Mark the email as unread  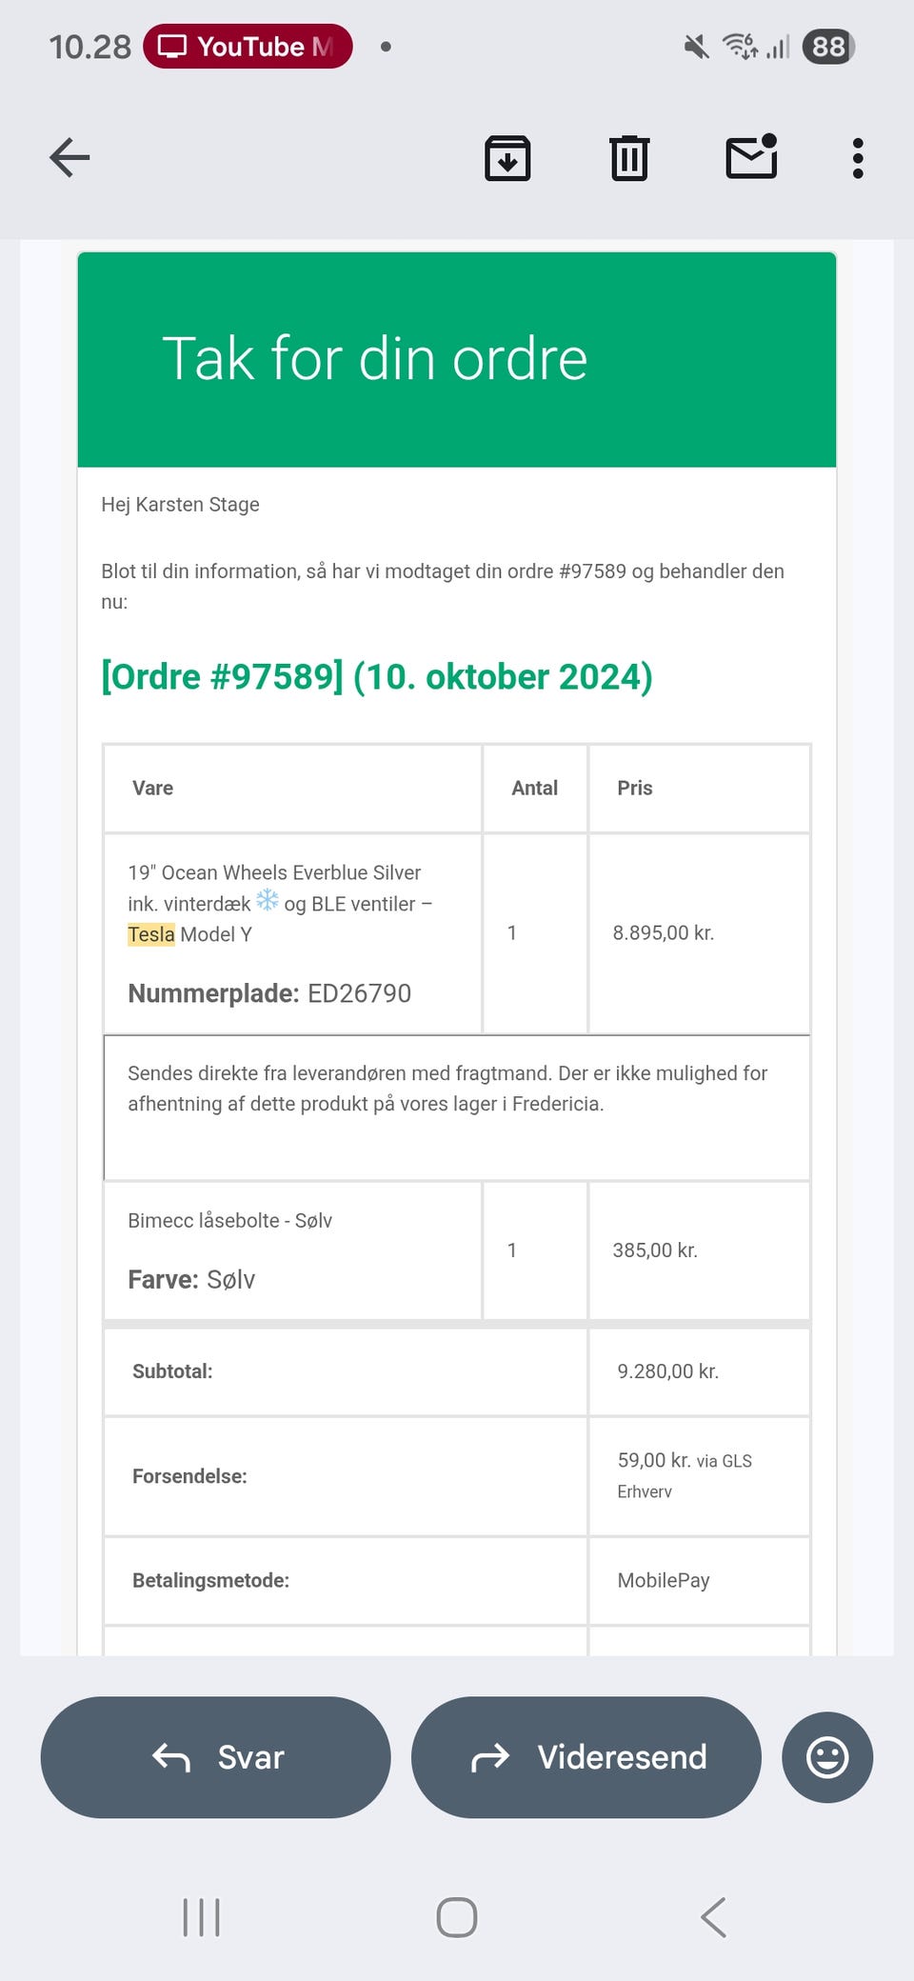click(x=752, y=157)
